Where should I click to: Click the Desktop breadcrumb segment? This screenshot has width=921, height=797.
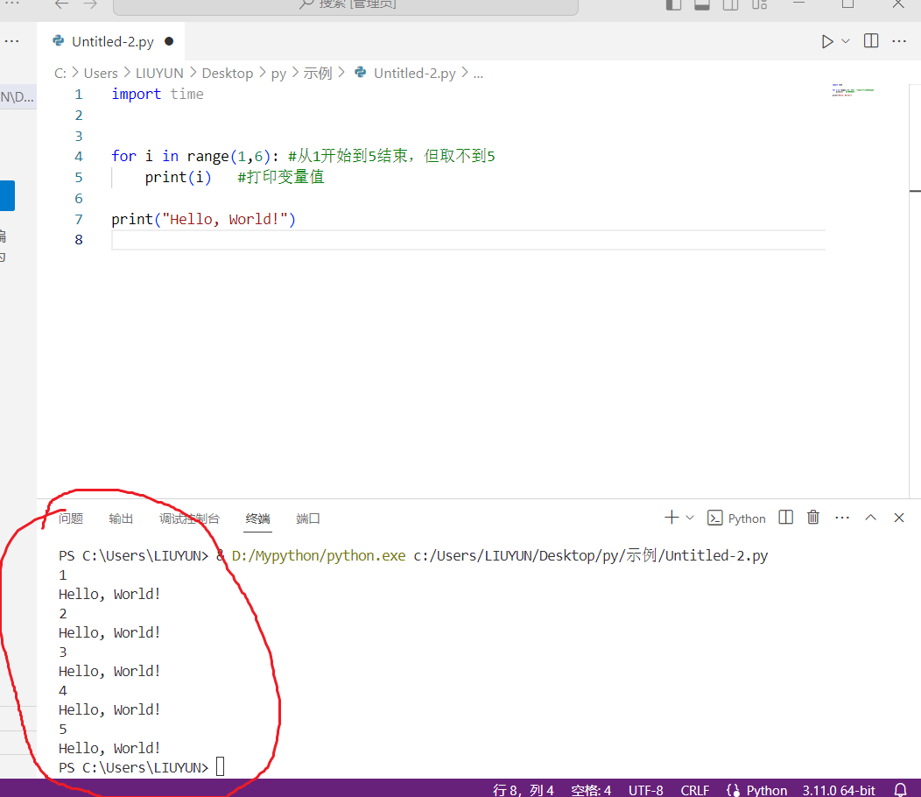click(x=228, y=74)
